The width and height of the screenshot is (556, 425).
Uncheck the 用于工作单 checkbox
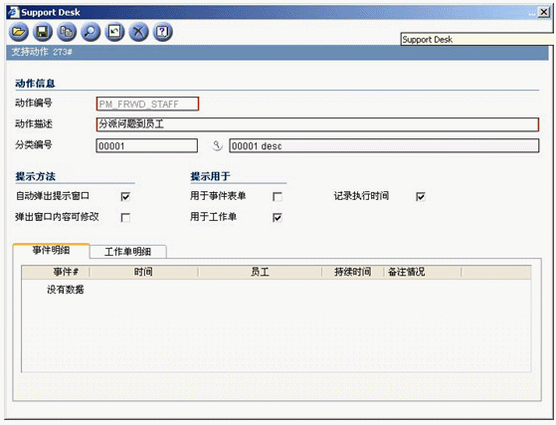278,217
